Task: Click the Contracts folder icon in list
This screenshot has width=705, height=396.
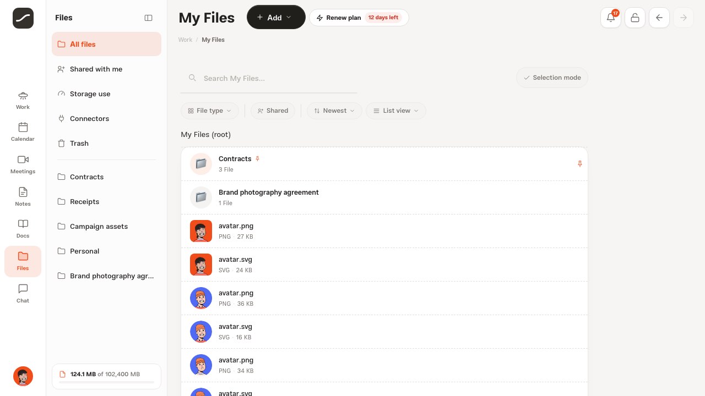Action: click(201, 164)
